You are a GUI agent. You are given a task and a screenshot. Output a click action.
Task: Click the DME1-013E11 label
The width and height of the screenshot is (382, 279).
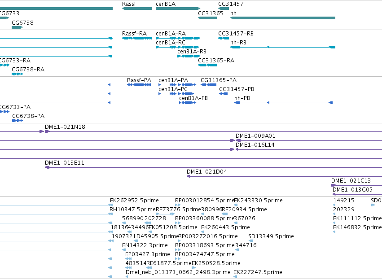pos(65,163)
